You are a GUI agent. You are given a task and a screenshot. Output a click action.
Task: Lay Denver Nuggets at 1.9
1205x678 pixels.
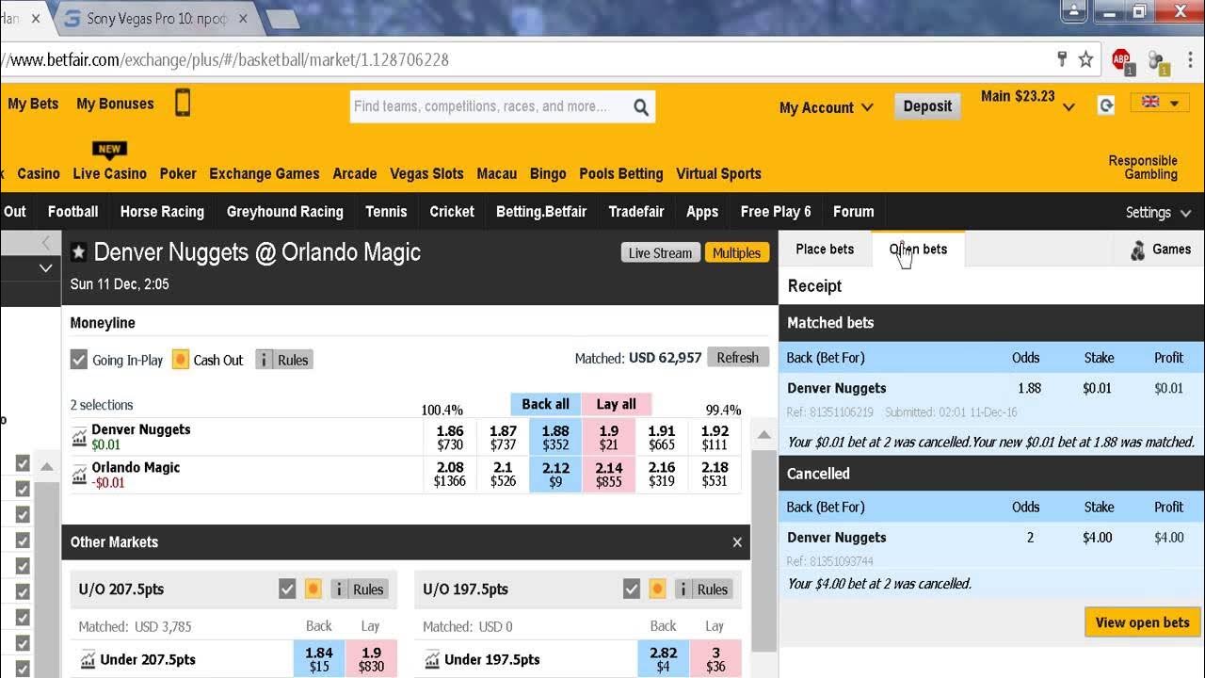pyautogui.click(x=608, y=437)
